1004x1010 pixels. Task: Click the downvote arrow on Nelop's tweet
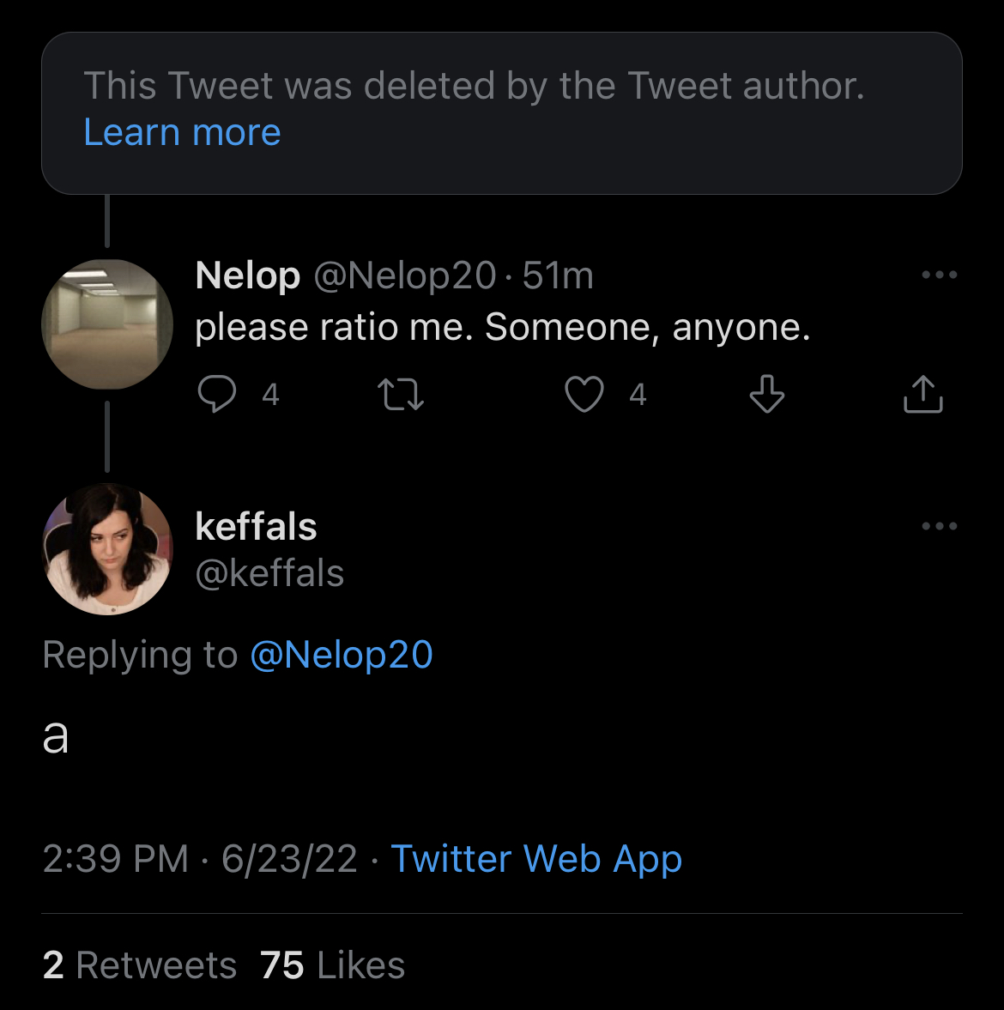point(767,394)
